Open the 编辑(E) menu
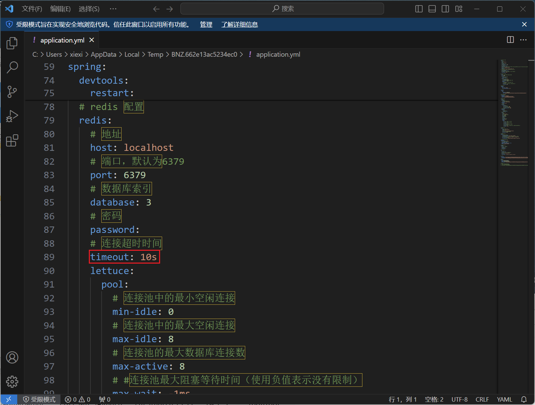 pos(60,9)
